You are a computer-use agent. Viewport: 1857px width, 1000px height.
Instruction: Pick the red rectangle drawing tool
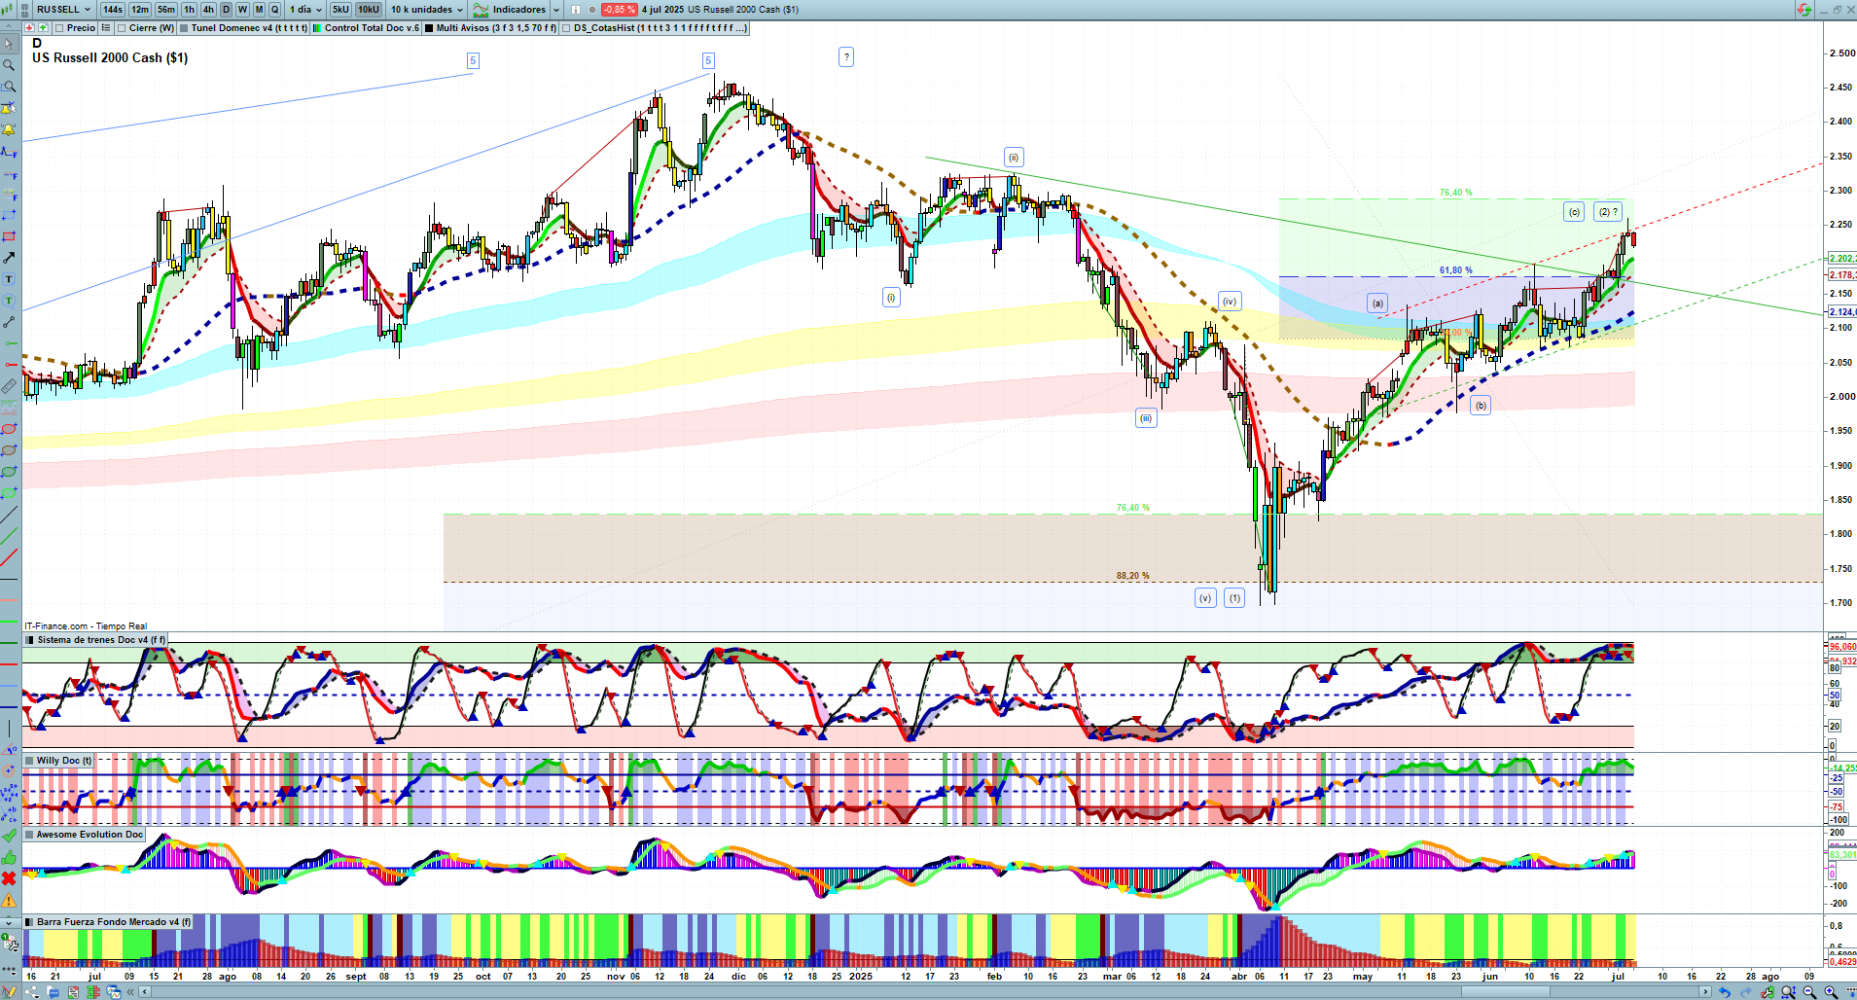click(9, 236)
